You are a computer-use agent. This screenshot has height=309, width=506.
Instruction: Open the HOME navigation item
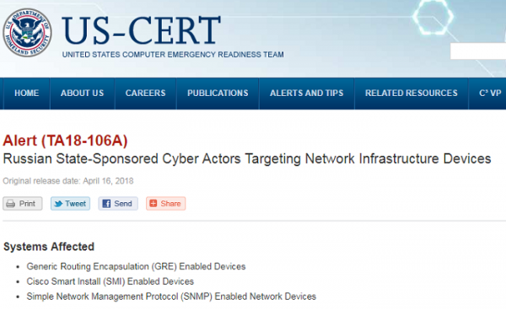pos(26,93)
